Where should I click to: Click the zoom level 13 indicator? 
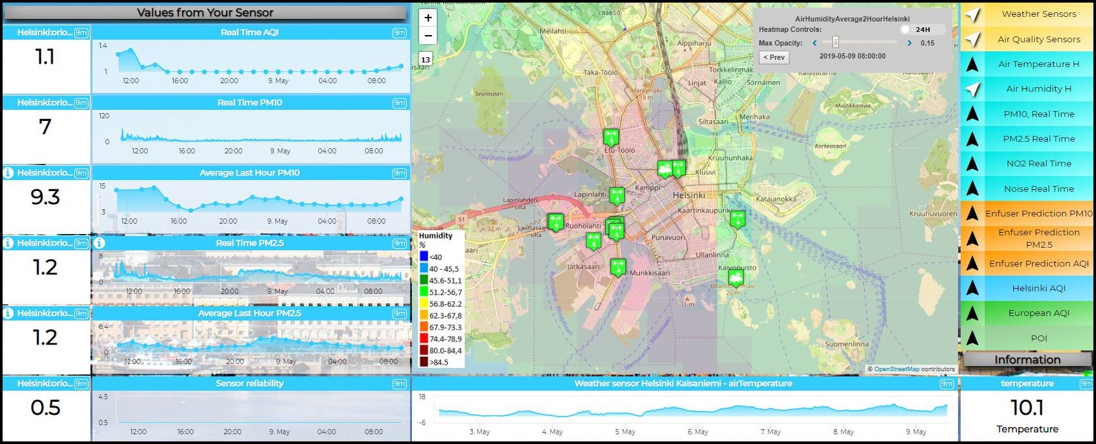[426, 60]
